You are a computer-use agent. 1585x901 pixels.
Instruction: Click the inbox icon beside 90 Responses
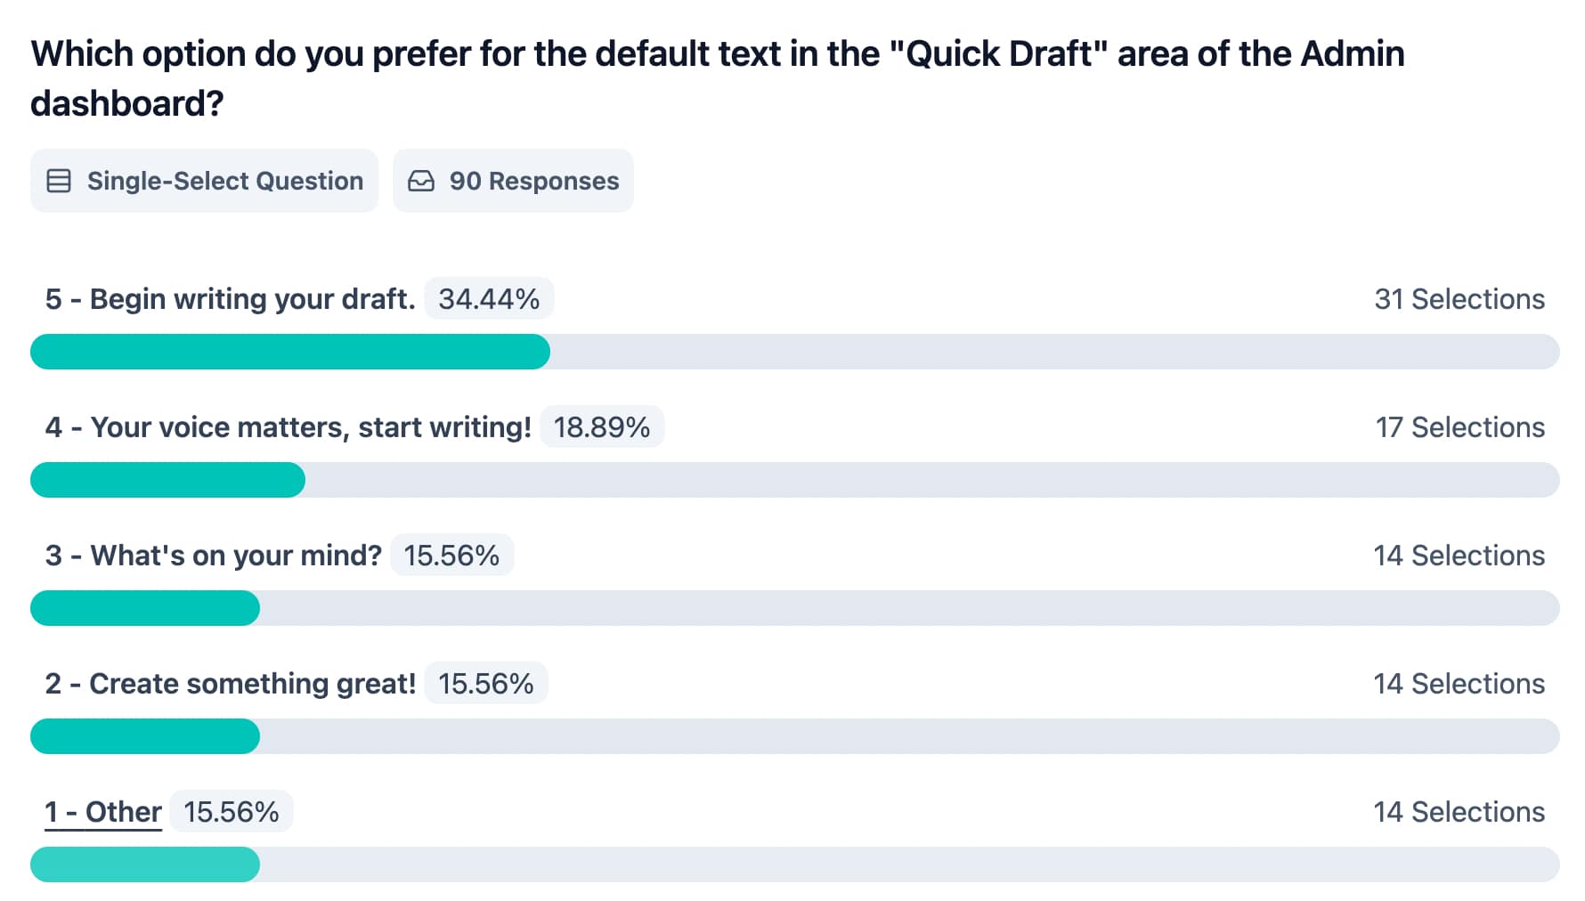pos(421,181)
